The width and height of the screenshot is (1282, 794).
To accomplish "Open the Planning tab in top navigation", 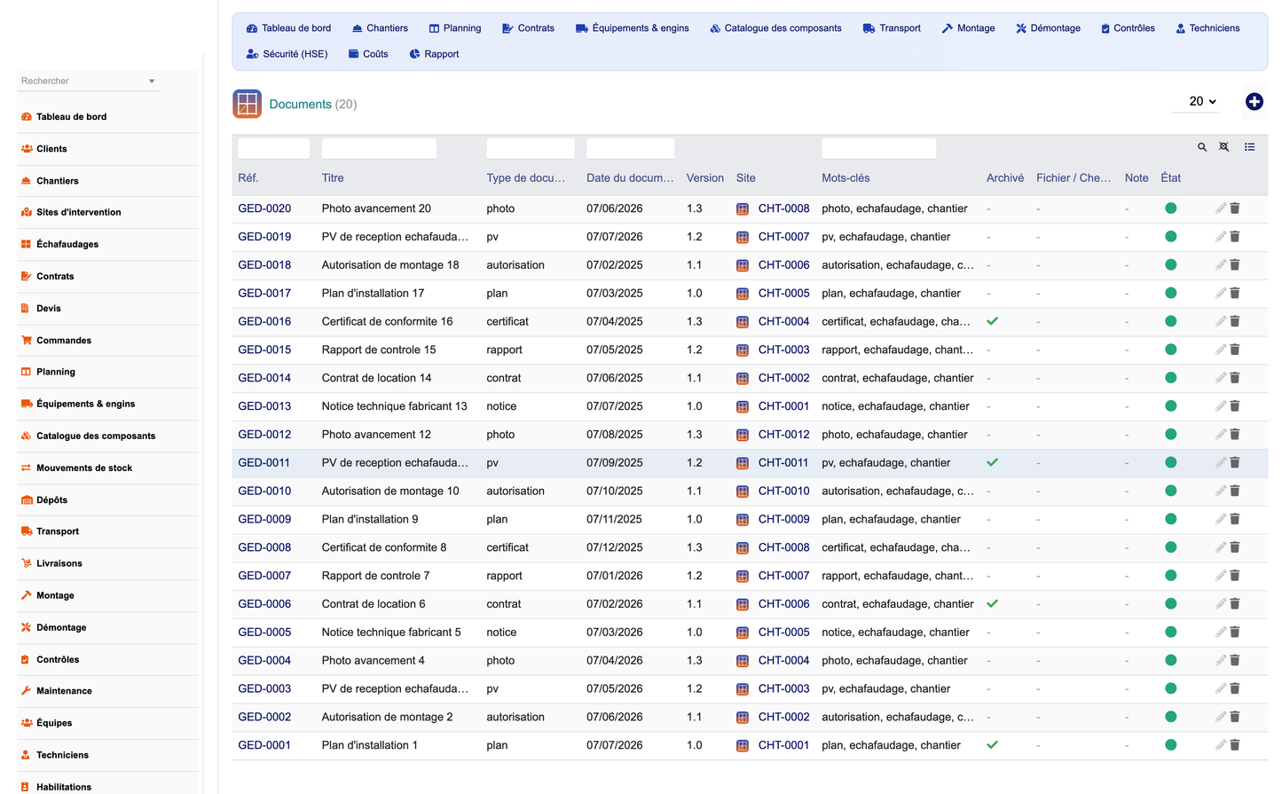I will [455, 28].
